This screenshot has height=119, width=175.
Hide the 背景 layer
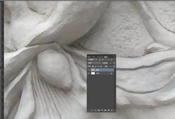click(89, 73)
